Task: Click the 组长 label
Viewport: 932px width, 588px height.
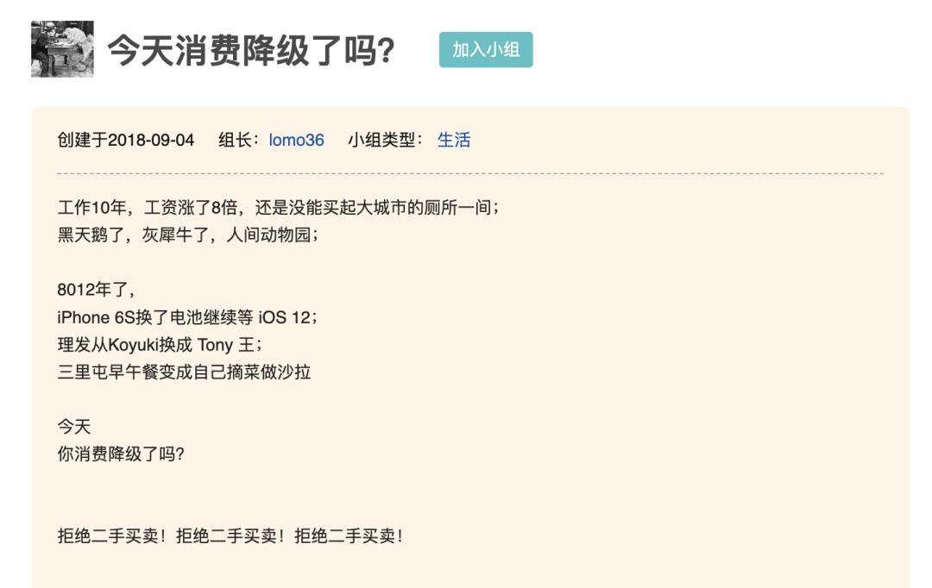Action: point(236,140)
